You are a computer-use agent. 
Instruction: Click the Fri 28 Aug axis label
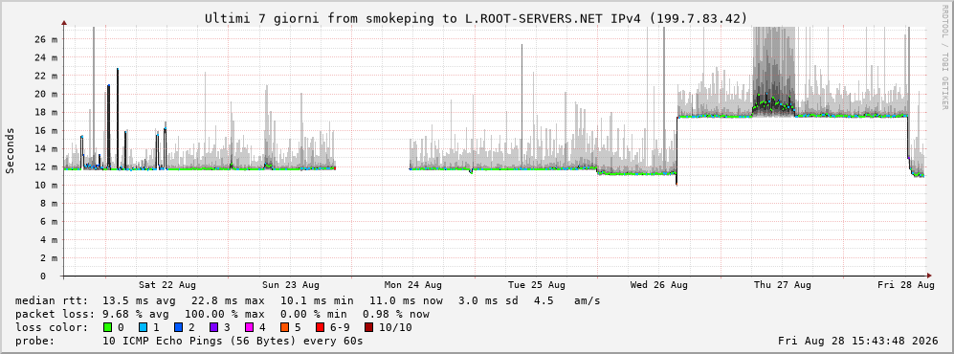(x=906, y=285)
